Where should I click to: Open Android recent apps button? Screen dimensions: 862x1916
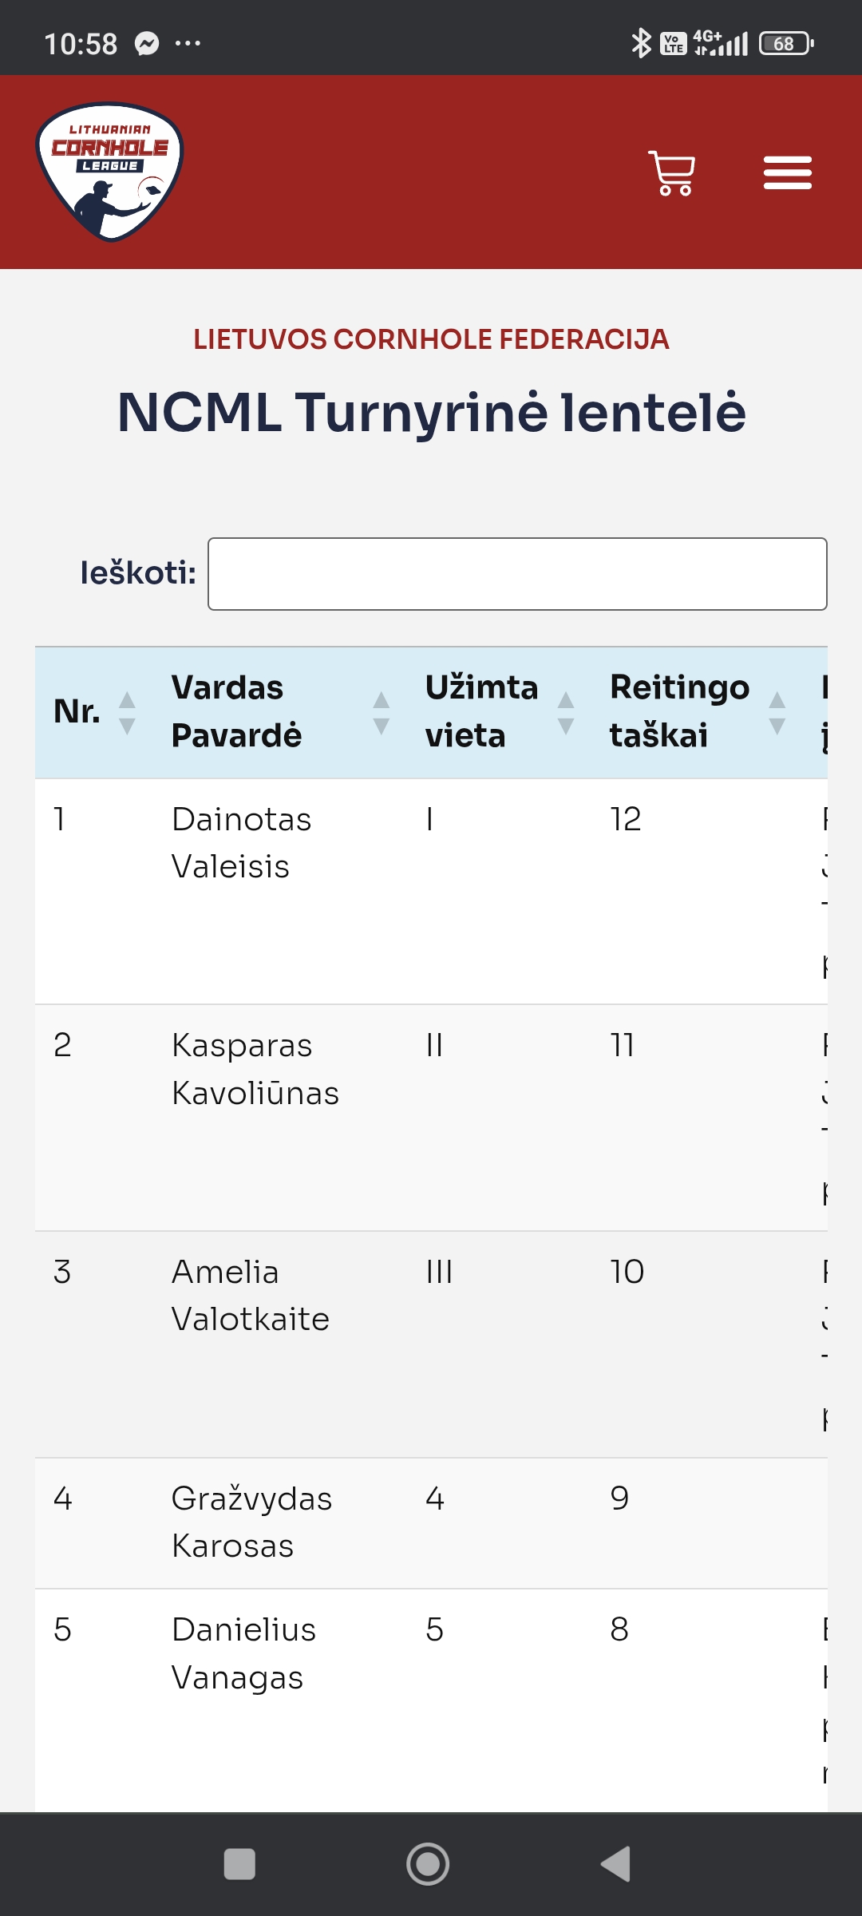coord(239,1865)
